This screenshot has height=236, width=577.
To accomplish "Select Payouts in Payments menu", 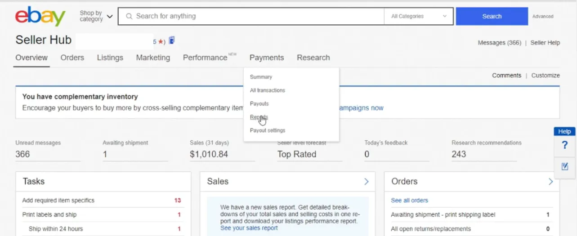I will pyautogui.click(x=259, y=104).
